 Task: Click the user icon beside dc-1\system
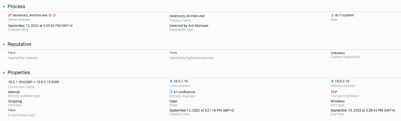tap(332, 15)
